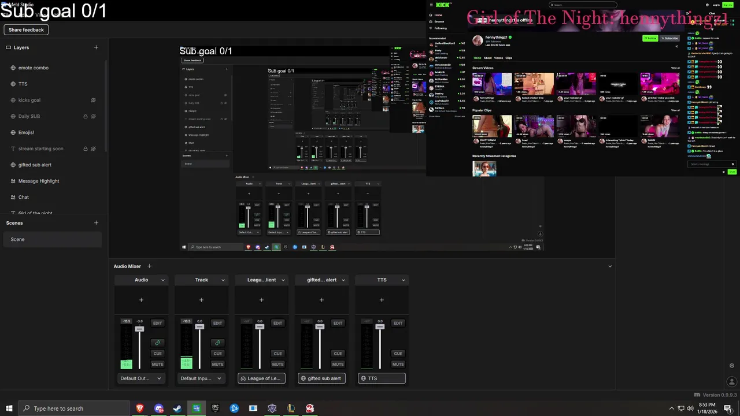Click the TTS track volume fader
Image resolution: width=740 pixels, height=416 pixels.
pos(380,327)
